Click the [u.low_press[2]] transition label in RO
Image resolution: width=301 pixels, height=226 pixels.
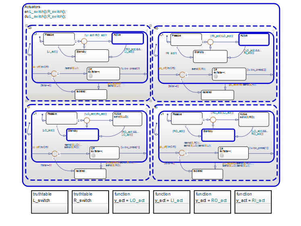tap(256, 70)
